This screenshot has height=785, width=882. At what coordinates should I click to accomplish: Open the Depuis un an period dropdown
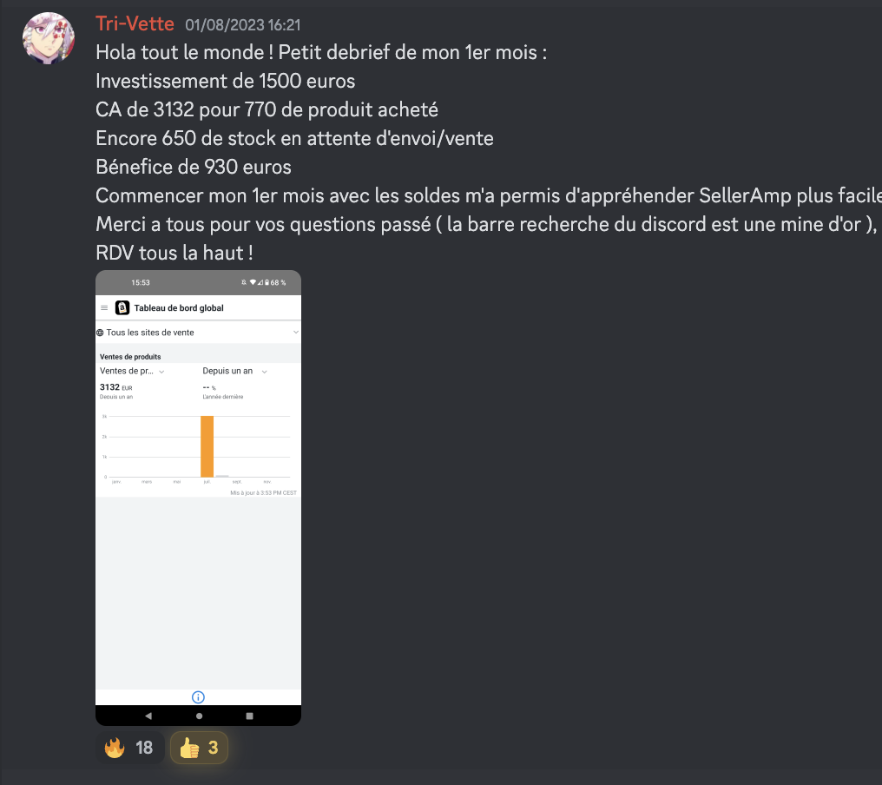234,371
